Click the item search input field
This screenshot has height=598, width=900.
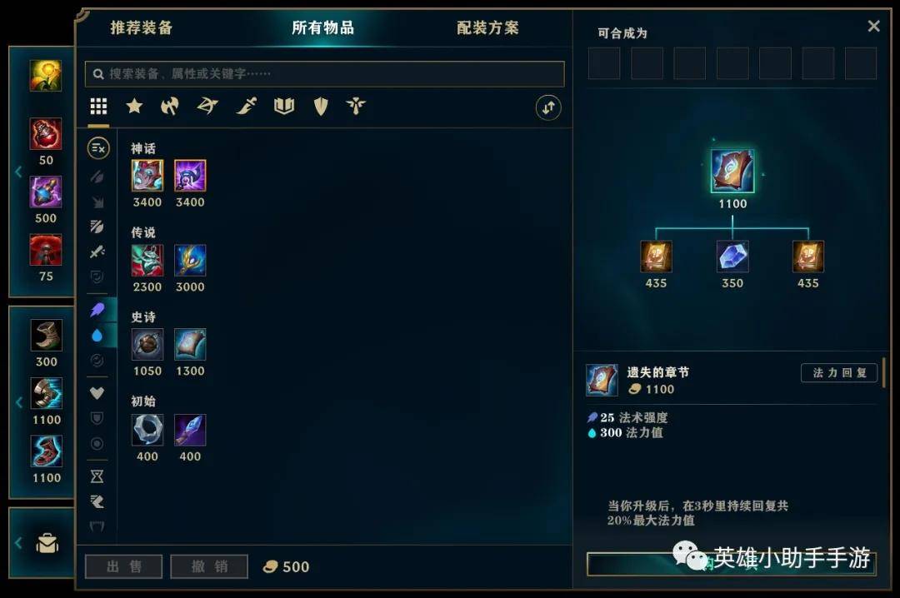[325, 74]
